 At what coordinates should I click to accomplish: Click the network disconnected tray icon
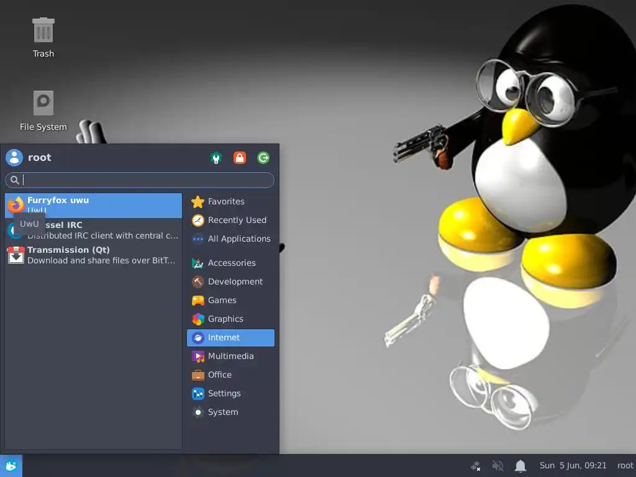pos(475,466)
